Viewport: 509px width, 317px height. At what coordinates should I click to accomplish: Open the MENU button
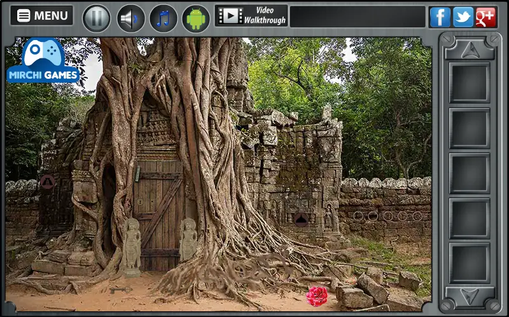(x=41, y=15)
